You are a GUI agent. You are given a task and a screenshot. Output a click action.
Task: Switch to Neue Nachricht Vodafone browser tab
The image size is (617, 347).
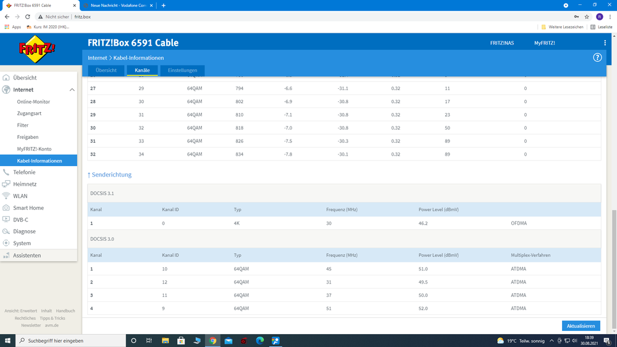(x=118, y=6)
